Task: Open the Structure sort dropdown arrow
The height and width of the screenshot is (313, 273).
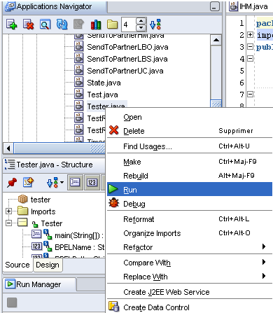Action: [62, 182]
